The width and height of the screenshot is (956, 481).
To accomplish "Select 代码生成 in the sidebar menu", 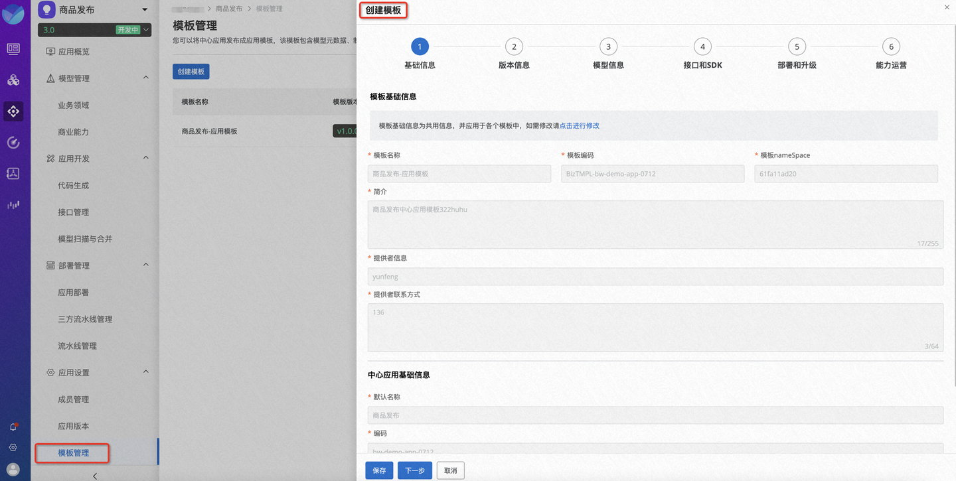I will (74, 185).
